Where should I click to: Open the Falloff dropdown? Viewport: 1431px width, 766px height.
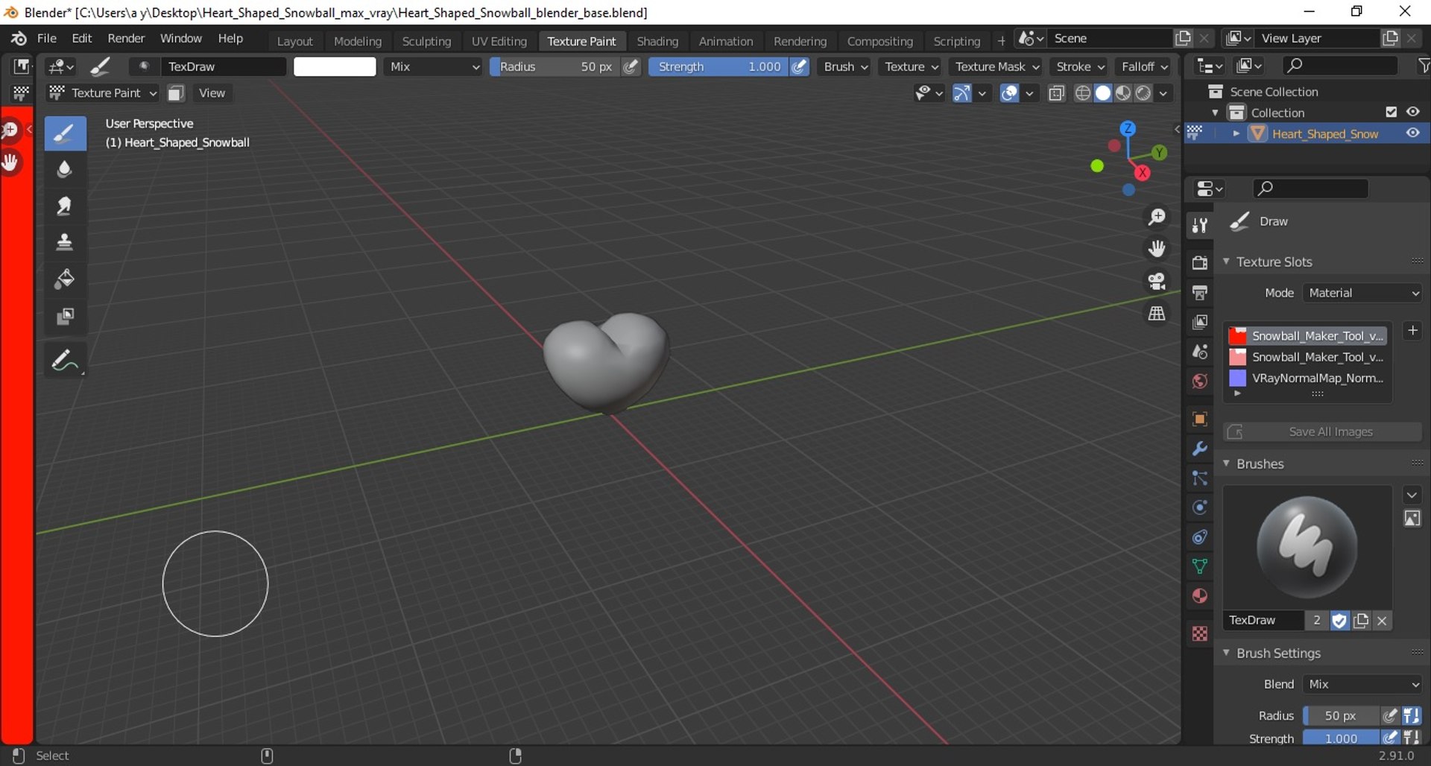(x=1145, y=66)
